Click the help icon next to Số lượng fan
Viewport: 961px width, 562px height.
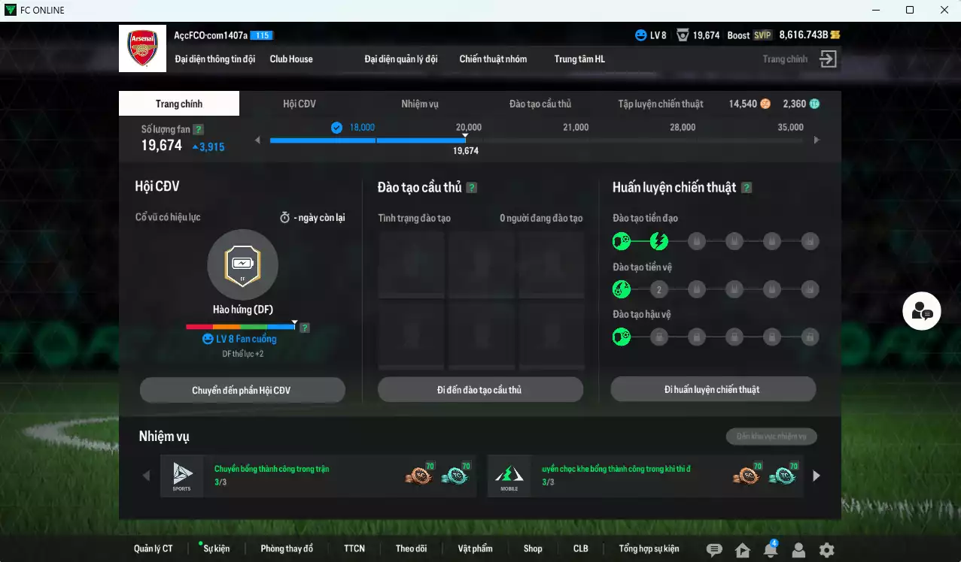point(198,129)
